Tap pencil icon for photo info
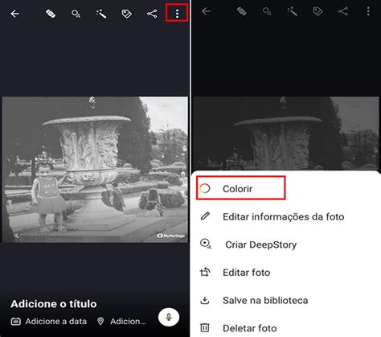This screenshot has width=381, height=337. click(205, 216)
